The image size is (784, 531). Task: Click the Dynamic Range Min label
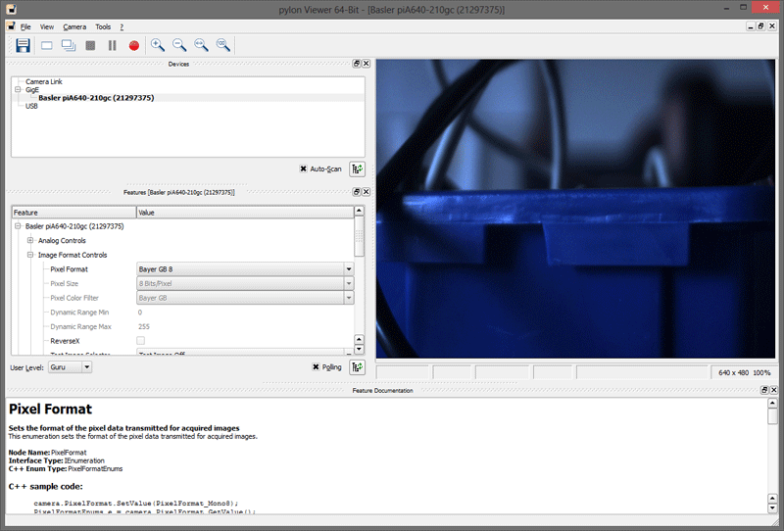(x=79, y=312)
